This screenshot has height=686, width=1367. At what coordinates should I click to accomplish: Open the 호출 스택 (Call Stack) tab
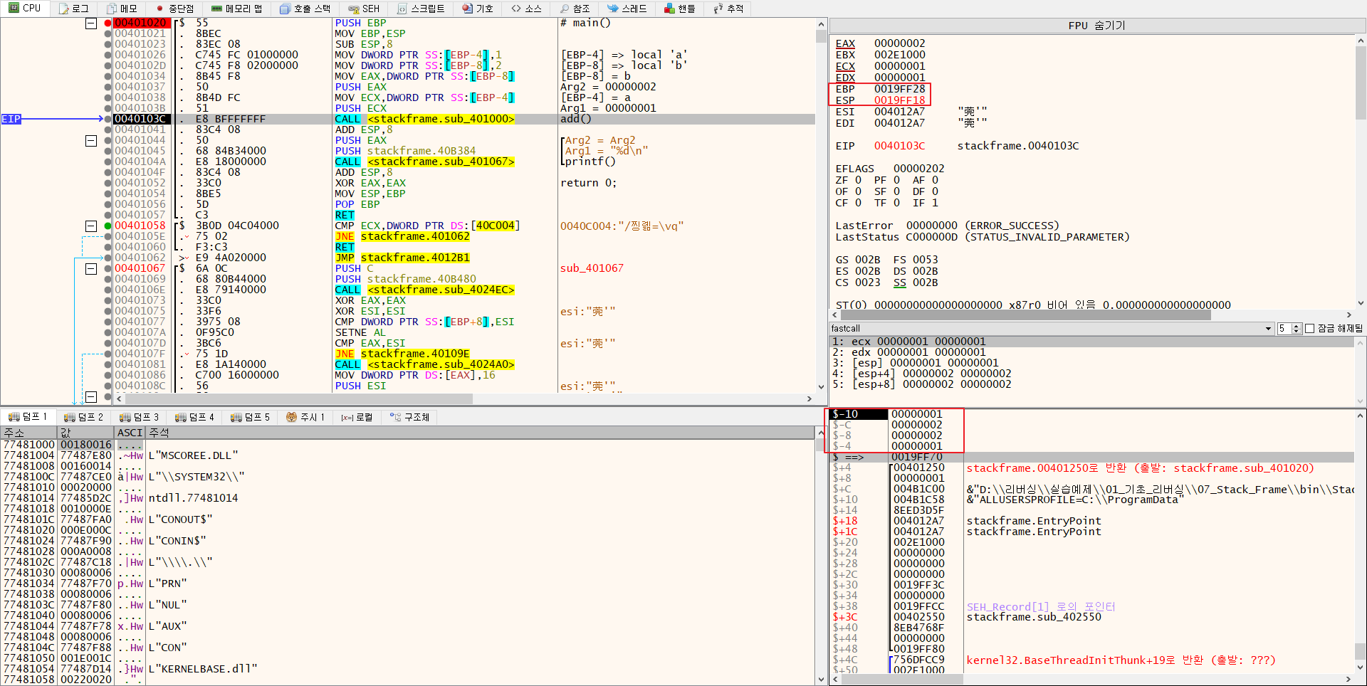pyautogui.click(x=305, y=9)
